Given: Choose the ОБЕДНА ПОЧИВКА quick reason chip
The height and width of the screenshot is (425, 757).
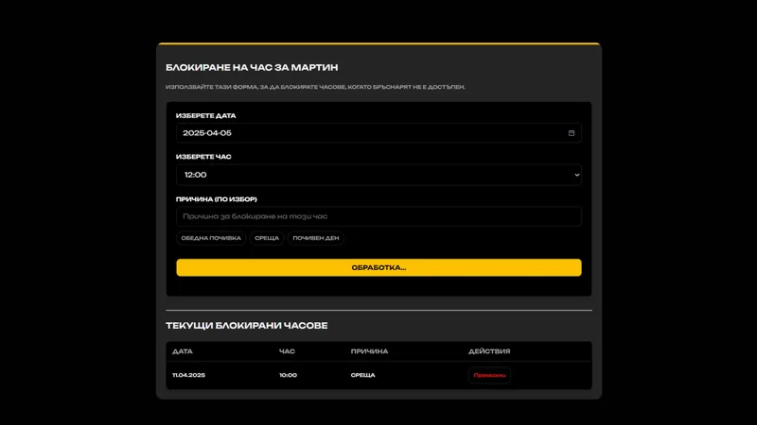Looking at the screenshot, I should [211, 238].
